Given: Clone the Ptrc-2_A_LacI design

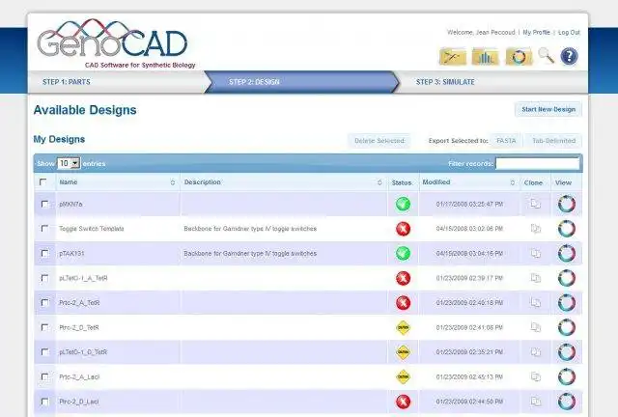Looking at the screenshot, I should 535,376.
